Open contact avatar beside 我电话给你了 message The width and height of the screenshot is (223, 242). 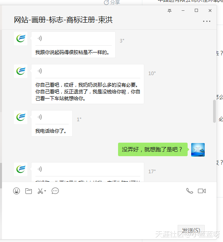point(21,117)
